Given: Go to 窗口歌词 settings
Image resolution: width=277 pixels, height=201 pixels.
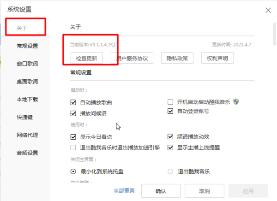Looking at the screenshot, I should (x=27, y=64).
